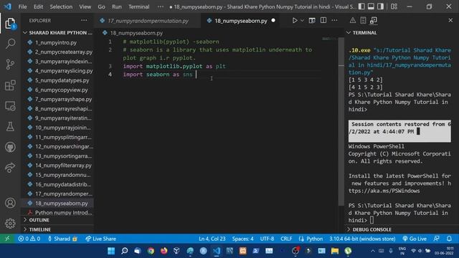The width and height of the screenshot is (459, 258).
Task: Open the Output panel icon
Action: pos(363,20)
